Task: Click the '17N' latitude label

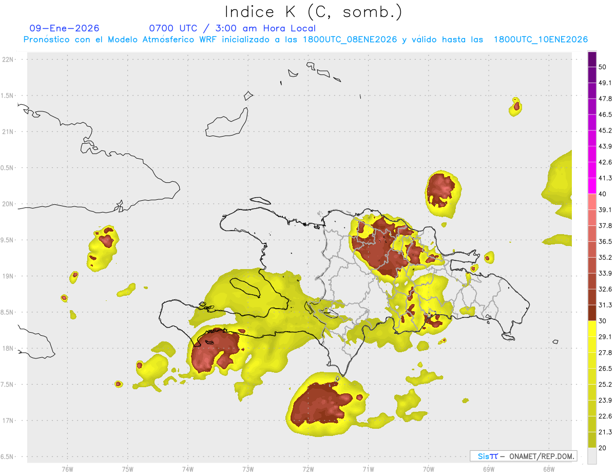Action: pos(8,421)
